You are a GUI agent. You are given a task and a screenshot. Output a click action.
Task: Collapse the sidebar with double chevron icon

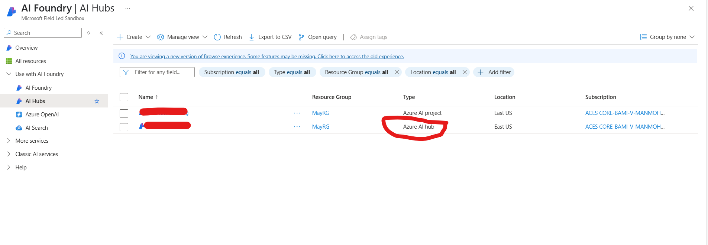click(101, 33)
